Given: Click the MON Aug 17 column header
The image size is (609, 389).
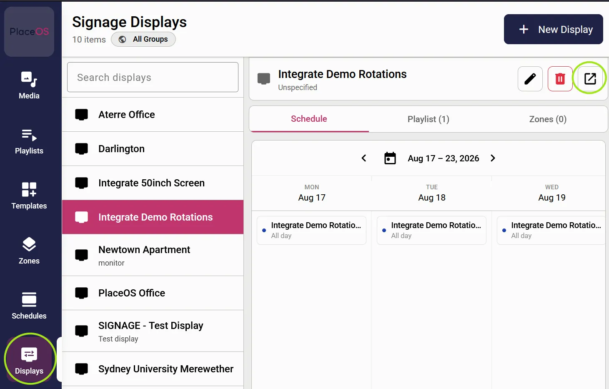Looking at the screenshot, I should pos(312,193).
